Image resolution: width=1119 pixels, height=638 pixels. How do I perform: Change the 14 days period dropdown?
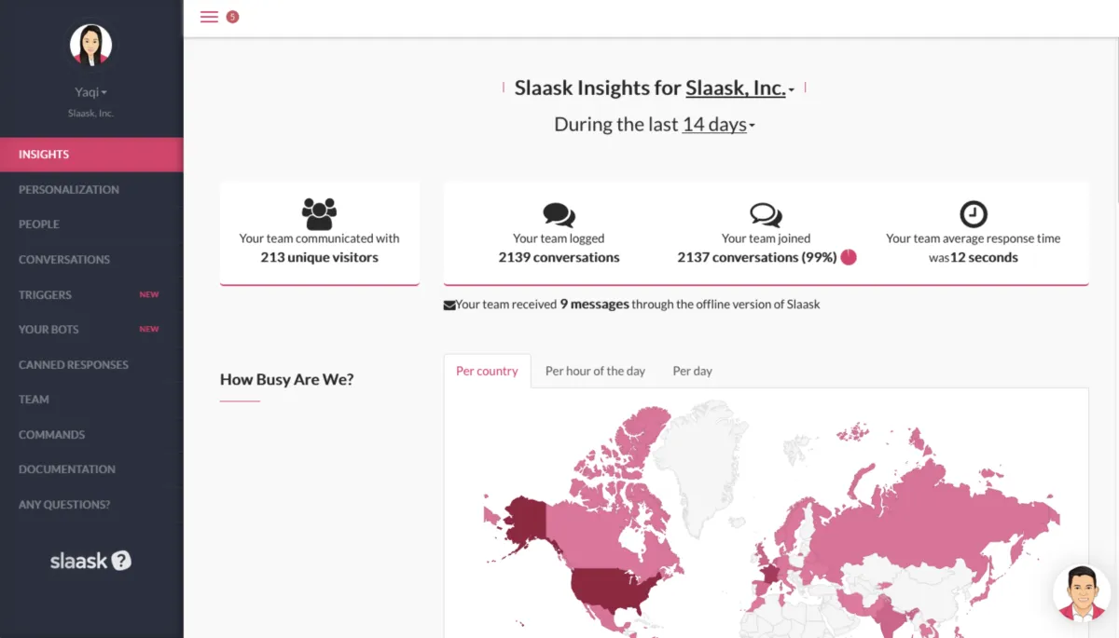tap(718, 125)
